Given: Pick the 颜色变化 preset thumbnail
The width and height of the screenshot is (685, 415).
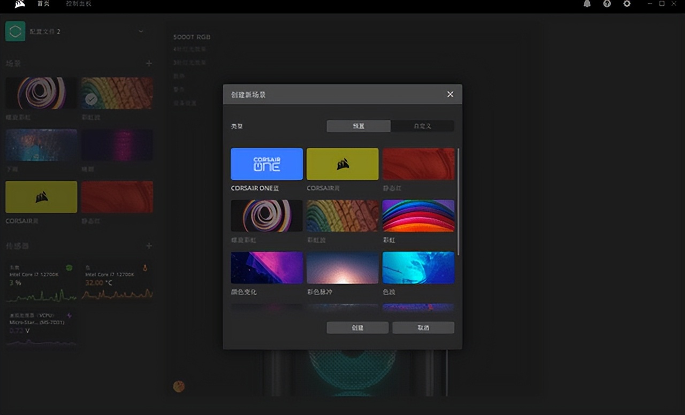Looking at the screenshot, I should coord(267,267).
